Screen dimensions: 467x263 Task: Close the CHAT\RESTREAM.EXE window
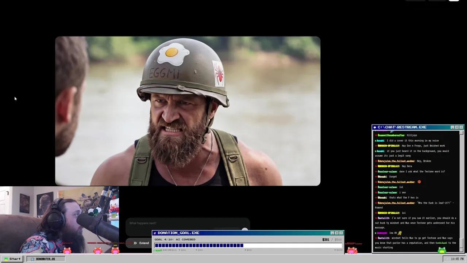pyautogui.click(x=461, y=127)
